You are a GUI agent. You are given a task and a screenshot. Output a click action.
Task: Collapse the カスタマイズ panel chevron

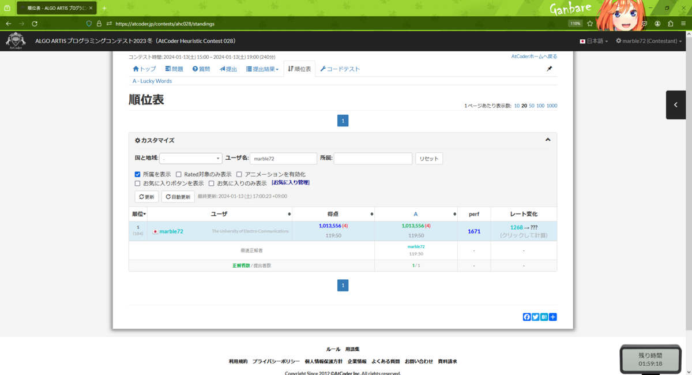(x=548, y=140)
